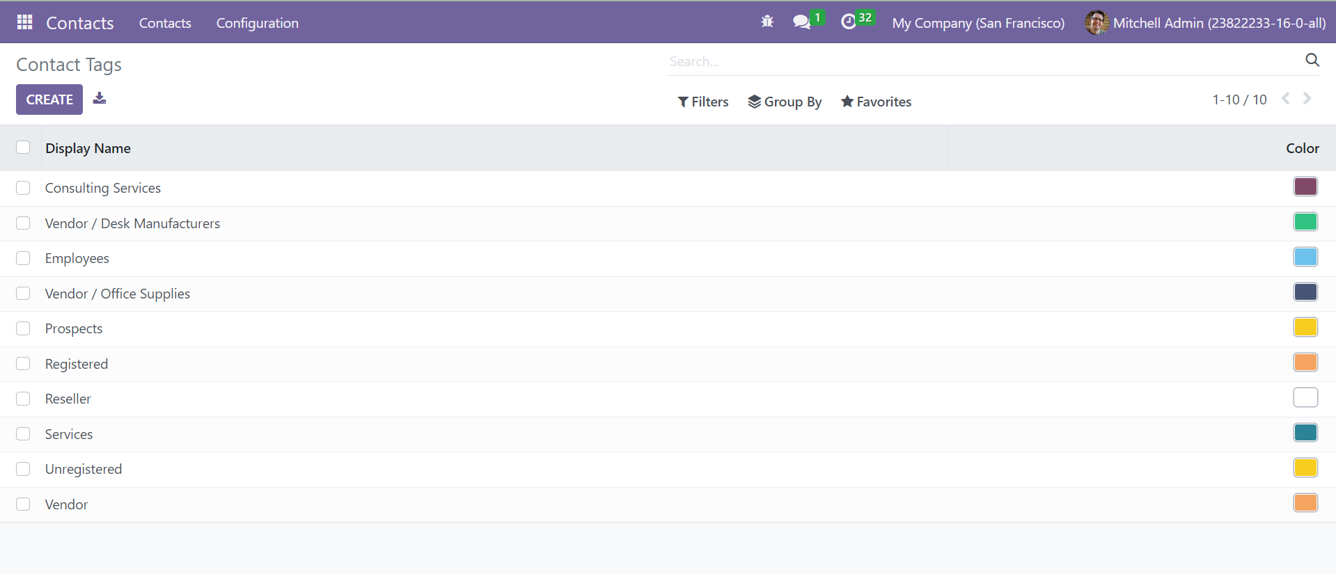This screenshot has width=1336, height=574.
Task: Open the Consulting Services tag
Action: coord(103,188)
